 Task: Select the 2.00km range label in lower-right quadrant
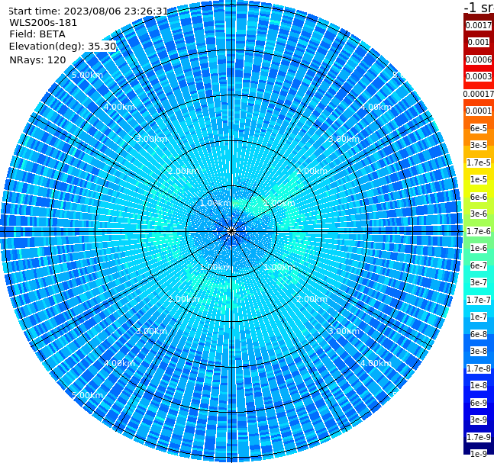pos(312,299)
